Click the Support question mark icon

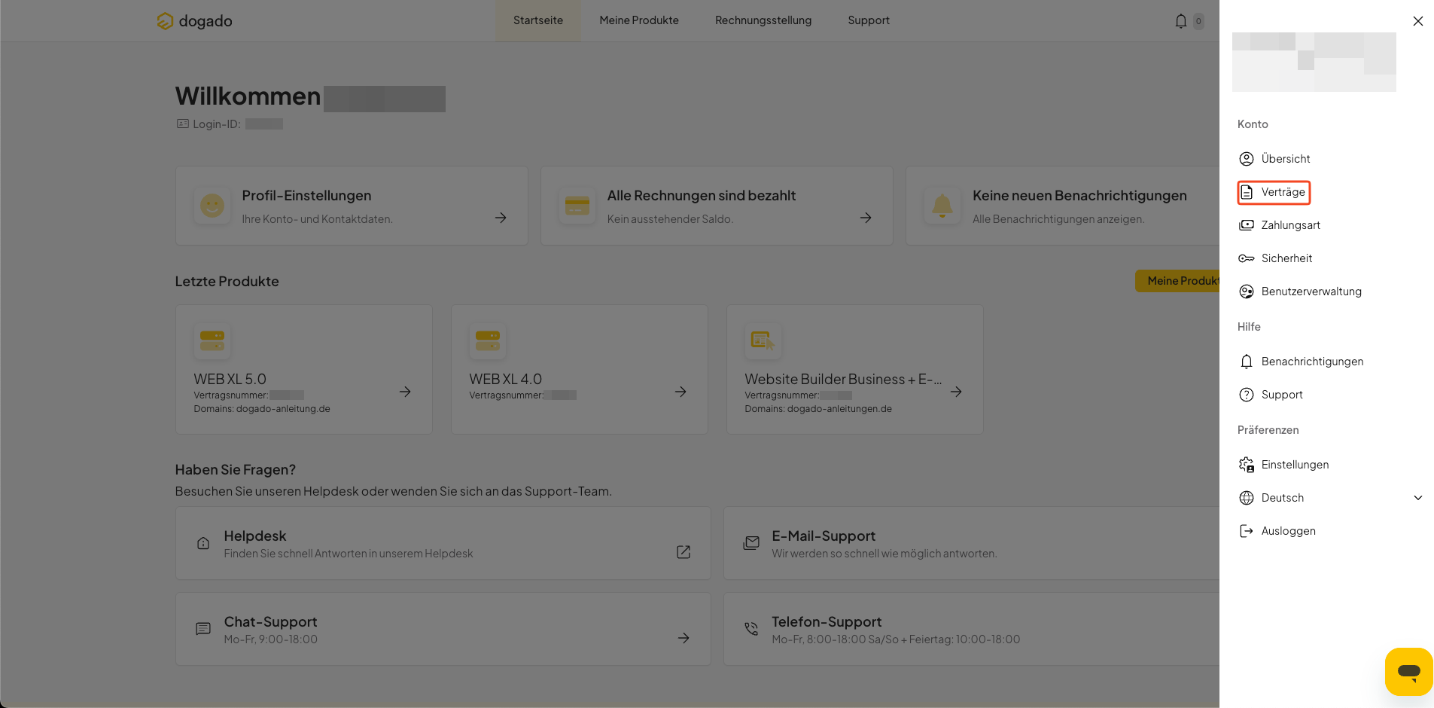[1247, 395]
